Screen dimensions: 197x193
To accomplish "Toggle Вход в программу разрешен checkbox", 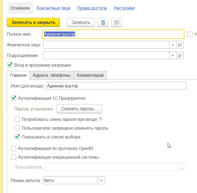I will [x=10, y=65].
